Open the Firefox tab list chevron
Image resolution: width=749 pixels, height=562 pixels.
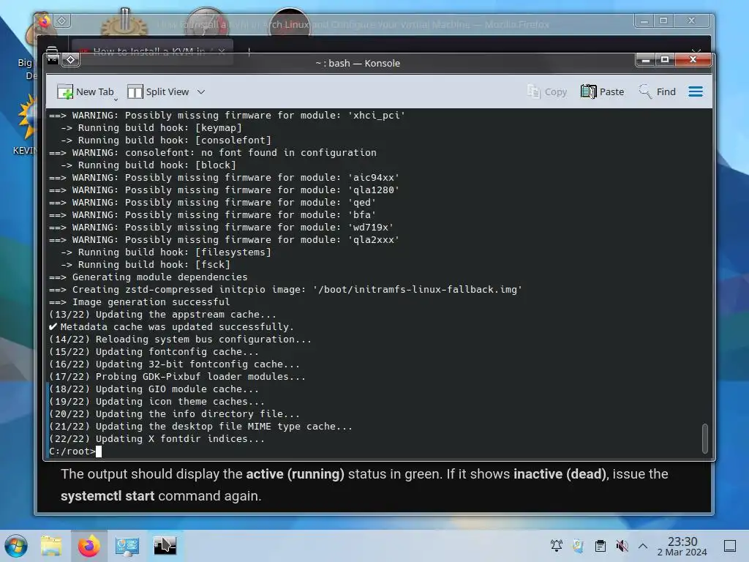(696, 50)
